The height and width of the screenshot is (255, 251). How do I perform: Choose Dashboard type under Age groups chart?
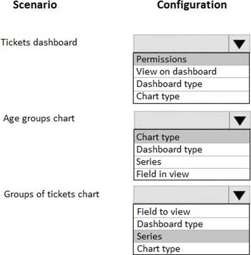click(192, 150)
